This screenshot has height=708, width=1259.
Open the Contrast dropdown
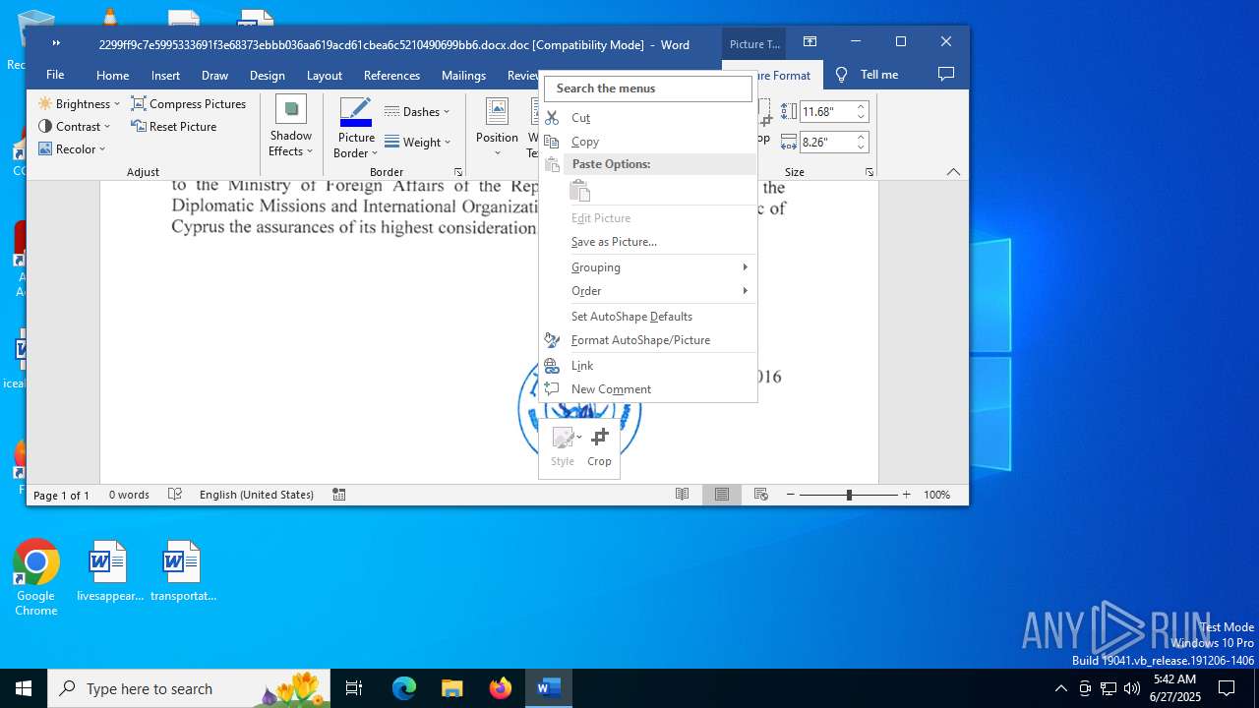click(x=74, y=126)
